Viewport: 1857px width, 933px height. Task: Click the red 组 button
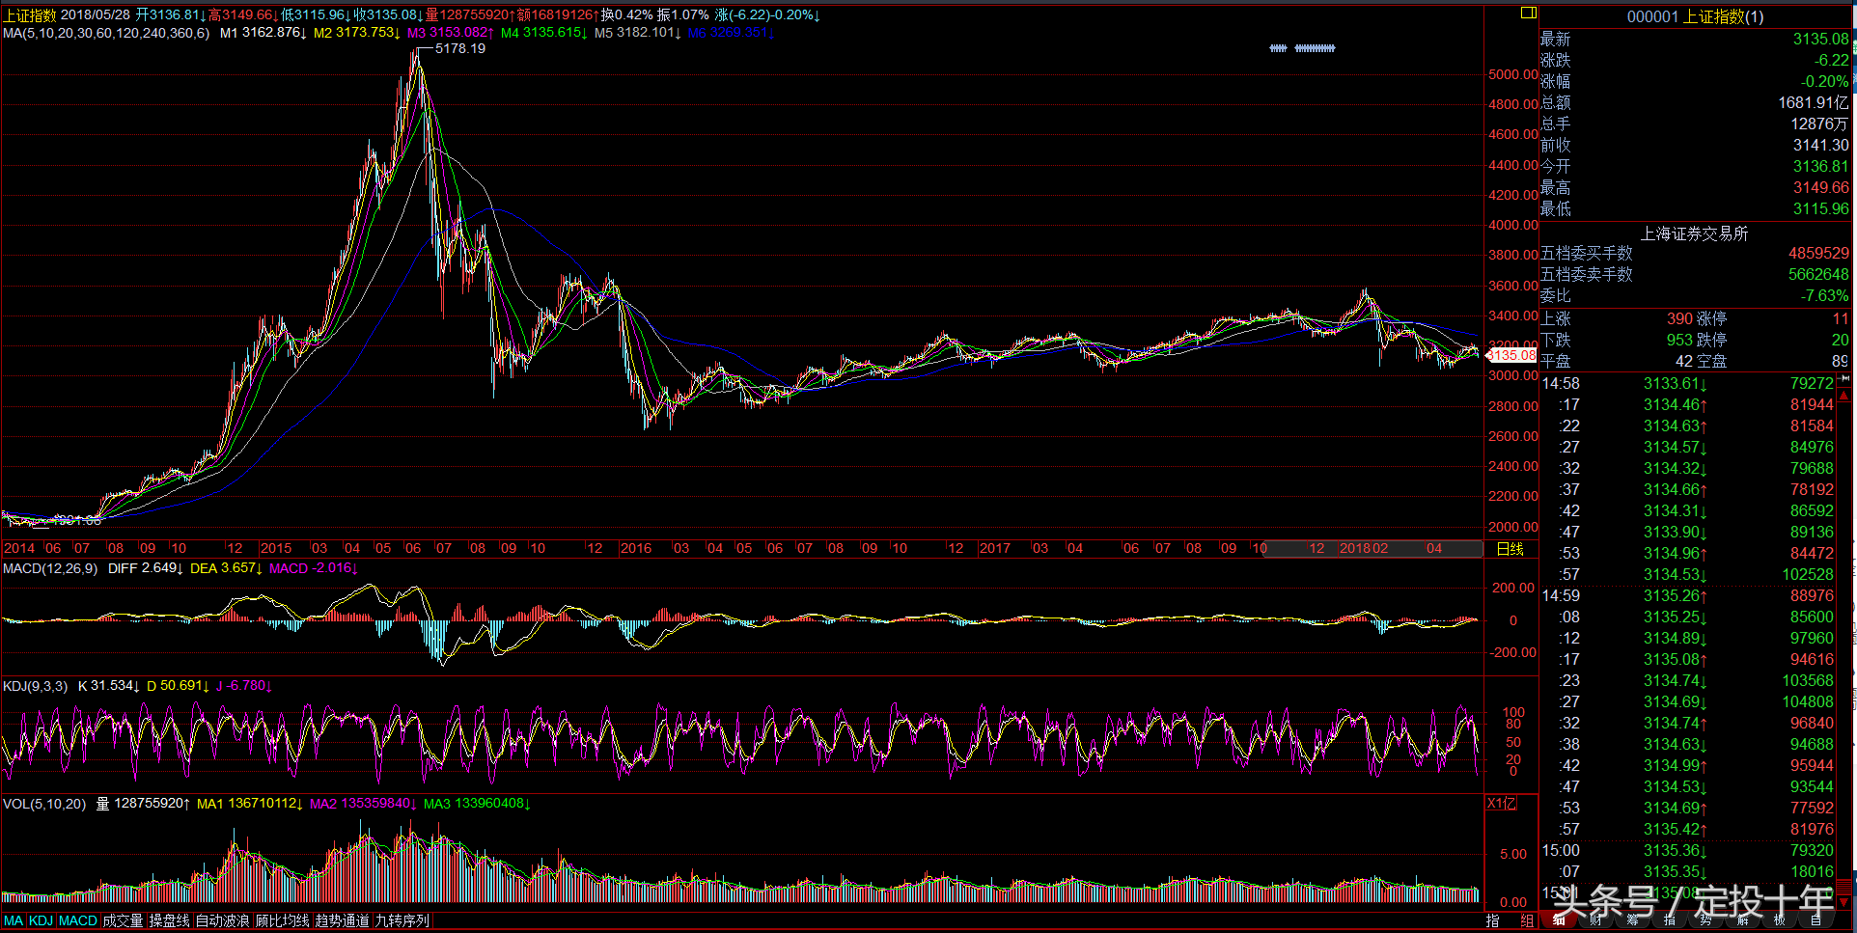click(1527, 920)
